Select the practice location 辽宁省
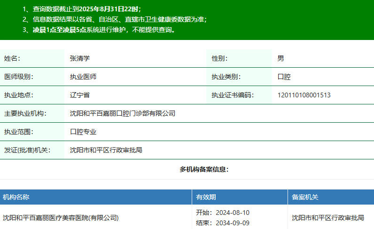This screenshot has width=374, height=229. (x=80, y=95)
